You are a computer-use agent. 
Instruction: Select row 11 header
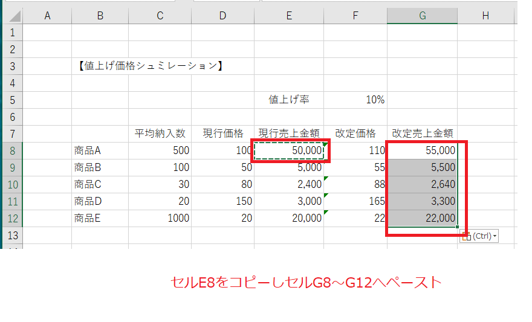click(13, 201)
